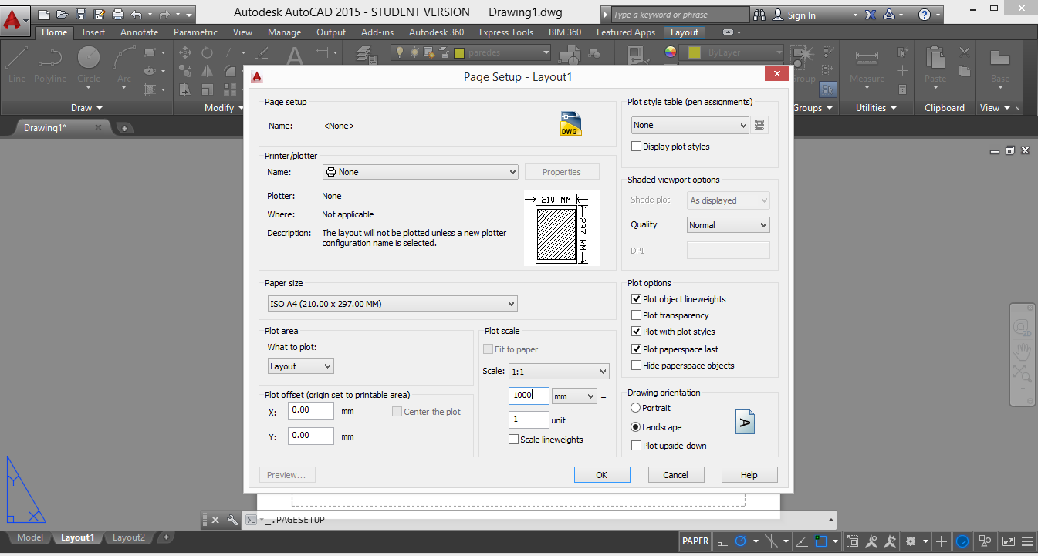Open the Plot style table None dropdown

point(690,125)
